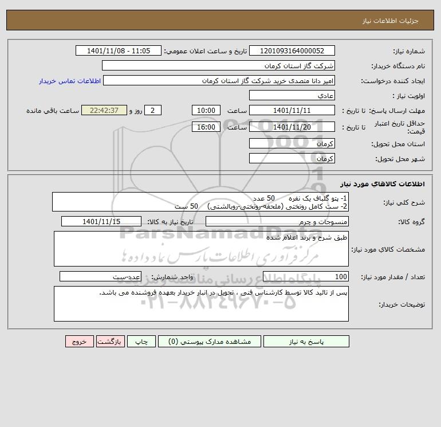Click response deadline date 1401/11/11 field
This screenshot has height=427, width=441.
pyautogui.click(x=292, y=111)
